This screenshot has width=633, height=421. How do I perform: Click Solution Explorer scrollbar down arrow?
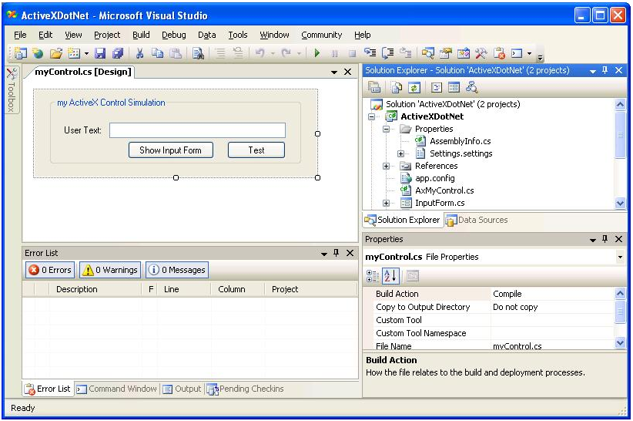(x=620, y=204)
